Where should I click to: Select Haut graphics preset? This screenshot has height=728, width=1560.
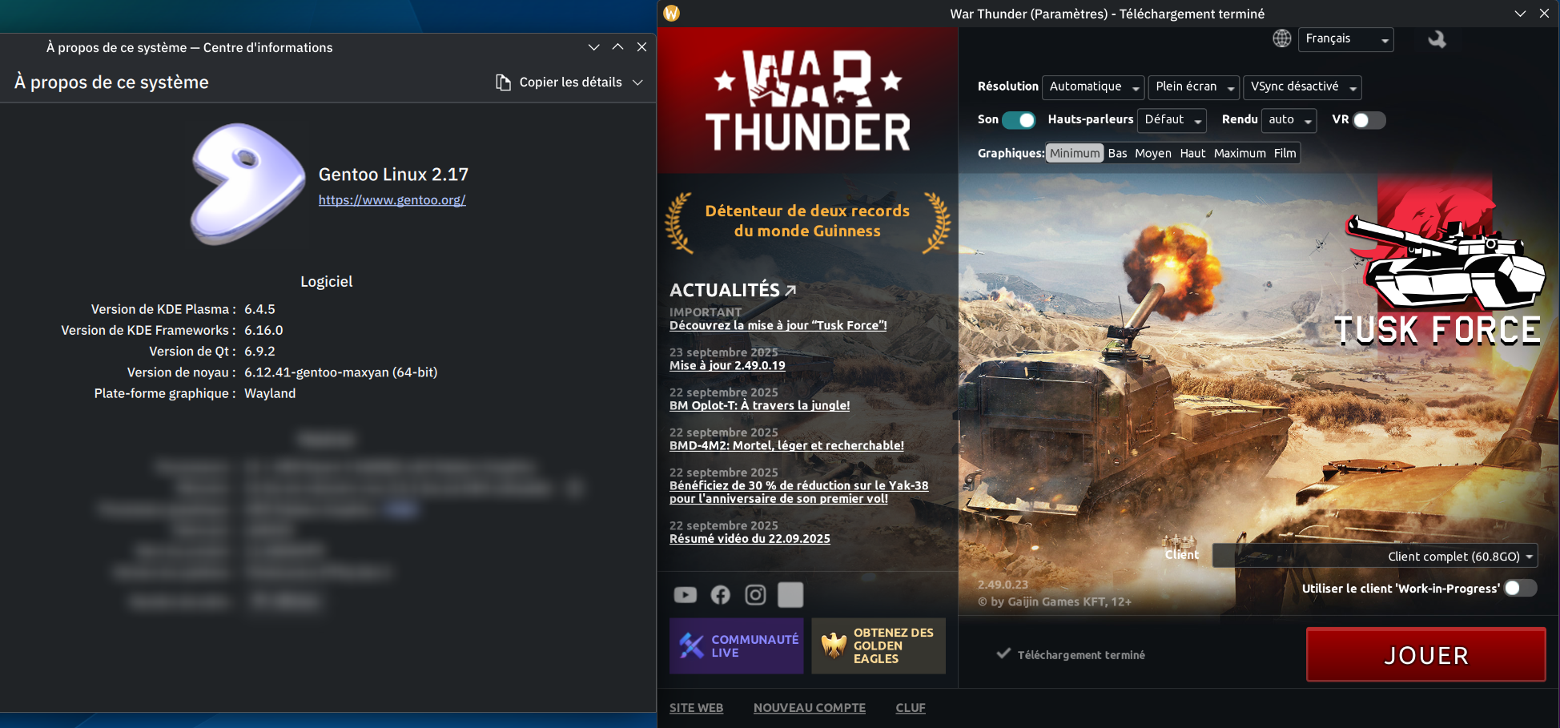[x=1192, y=153]
